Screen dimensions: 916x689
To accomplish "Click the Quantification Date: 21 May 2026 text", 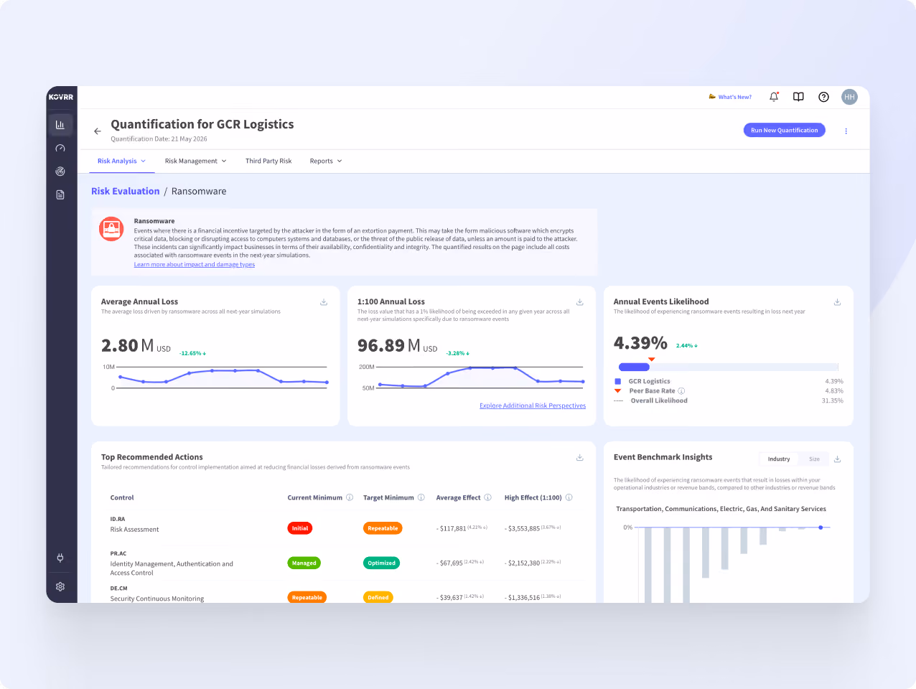I will (159, 139).
